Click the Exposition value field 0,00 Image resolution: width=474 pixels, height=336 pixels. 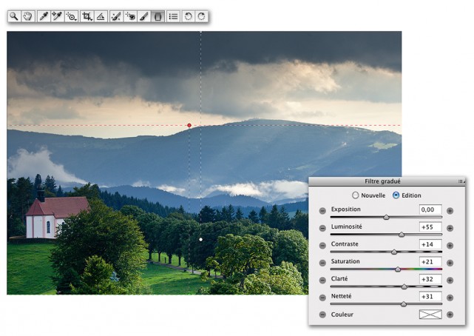click(x=430, y=209)
